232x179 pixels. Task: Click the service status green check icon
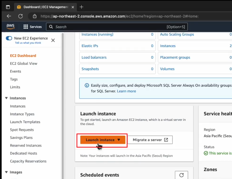tap(206, 153)
